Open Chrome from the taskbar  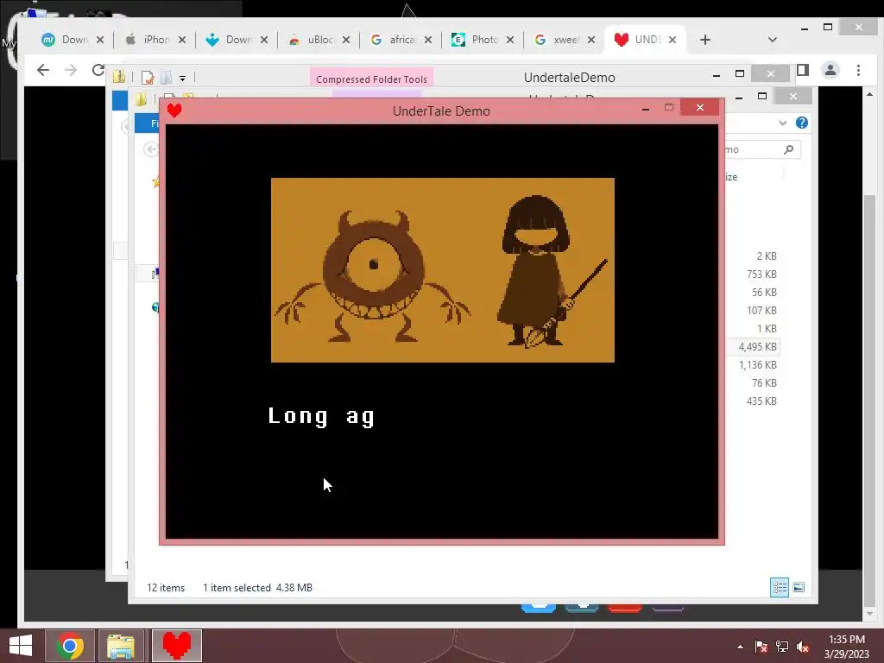tap(70, 646)
